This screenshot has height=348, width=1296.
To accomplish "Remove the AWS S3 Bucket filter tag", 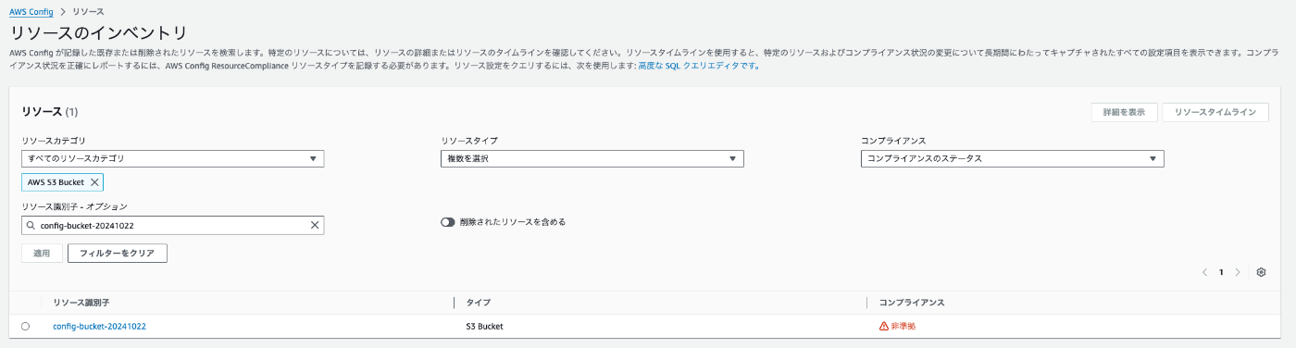I will click(95, 182).
